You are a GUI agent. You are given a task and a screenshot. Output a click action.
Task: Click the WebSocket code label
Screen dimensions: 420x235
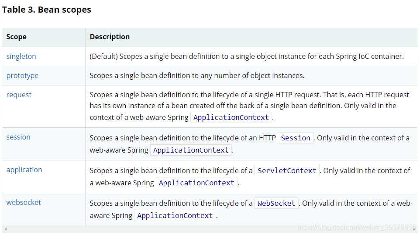click(x=277, y=204)
